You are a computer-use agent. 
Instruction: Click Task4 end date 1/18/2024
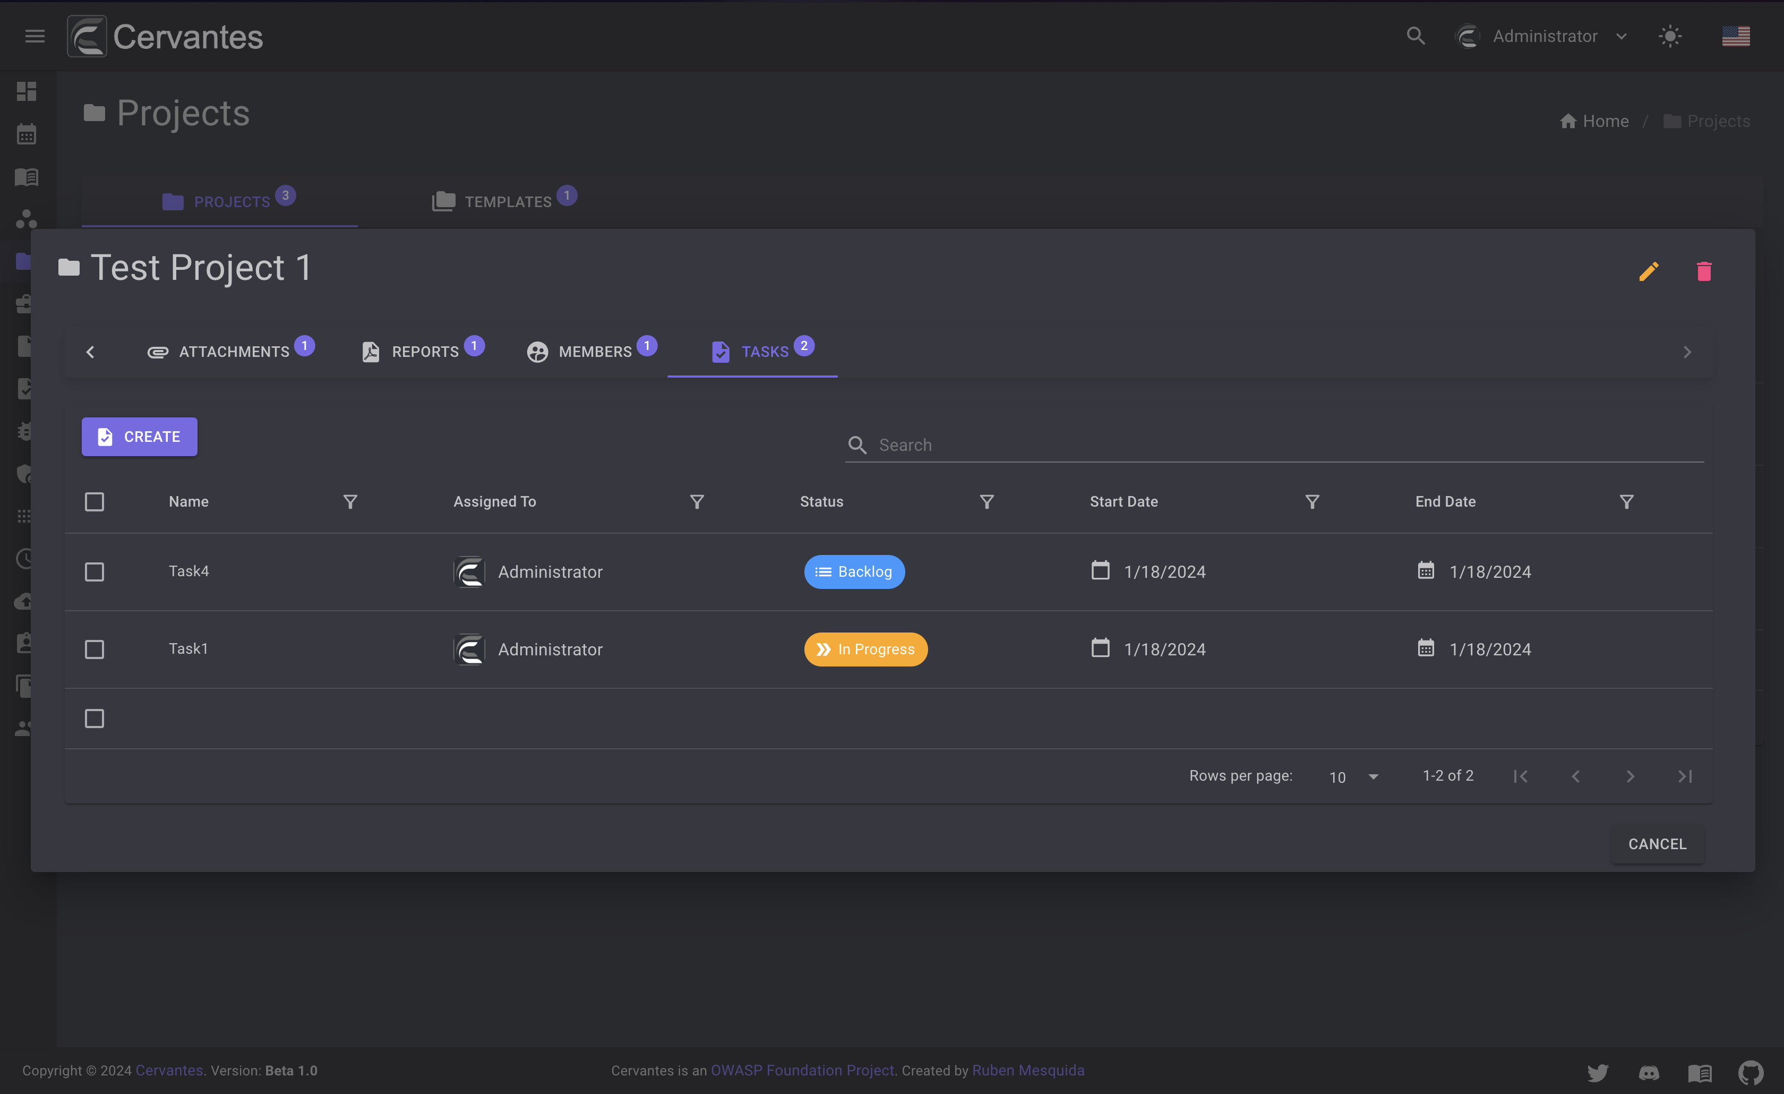[1490, 572]
